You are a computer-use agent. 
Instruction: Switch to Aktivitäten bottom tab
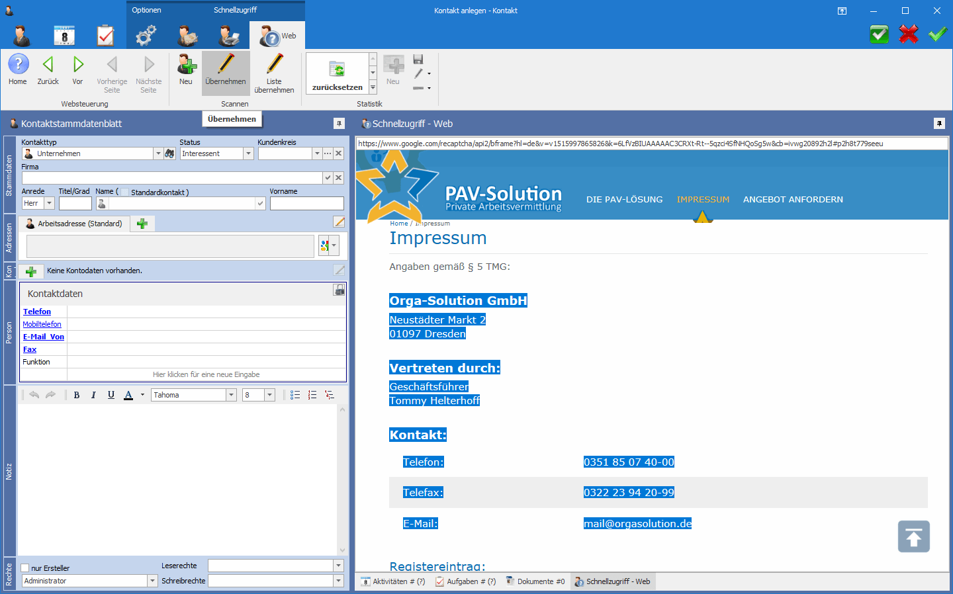pyautogui.click(x=393, y=581)
